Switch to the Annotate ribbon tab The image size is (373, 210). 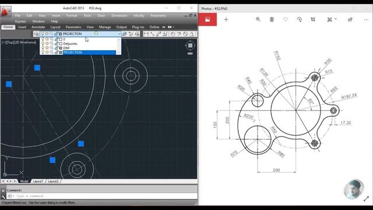coord(38,27)
